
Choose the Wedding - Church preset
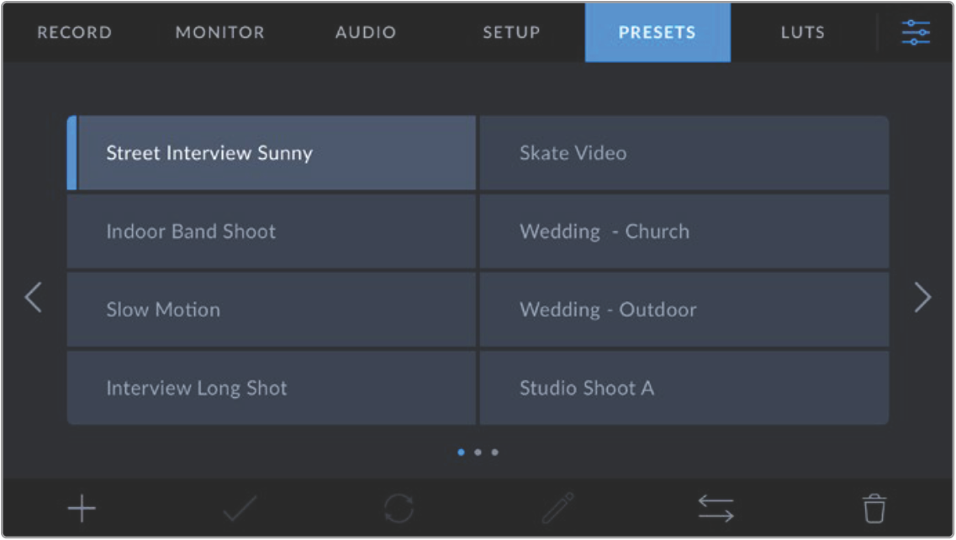tap(684, 231)
